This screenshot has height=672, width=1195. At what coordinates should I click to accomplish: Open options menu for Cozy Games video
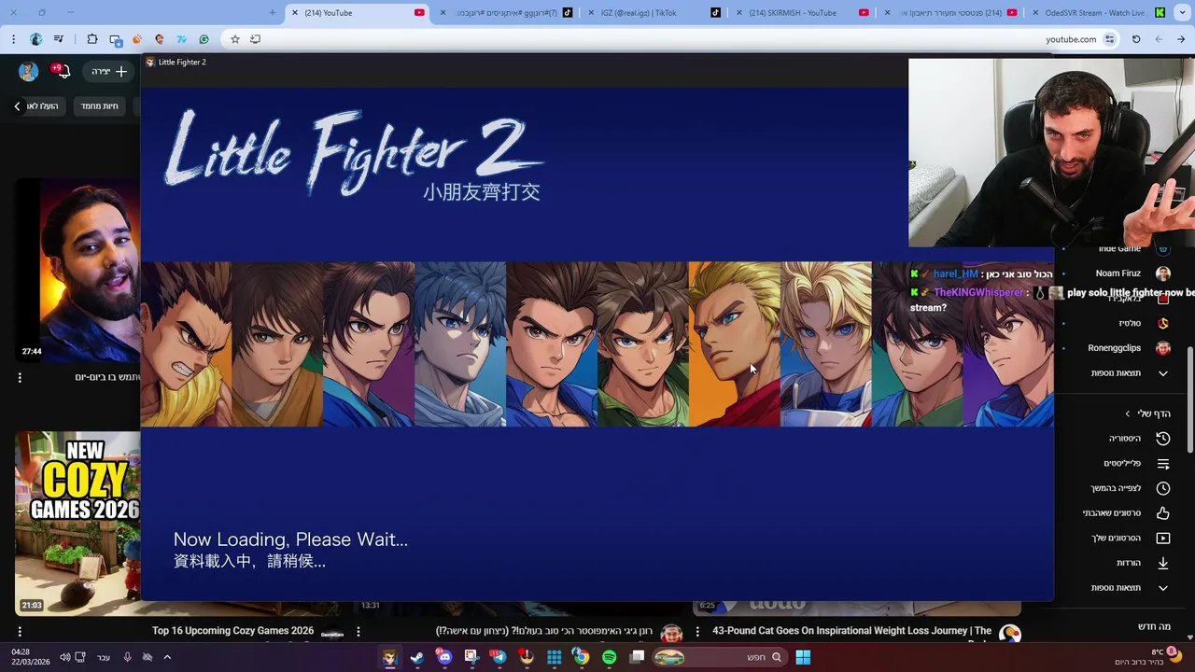[x=20, y=632]
